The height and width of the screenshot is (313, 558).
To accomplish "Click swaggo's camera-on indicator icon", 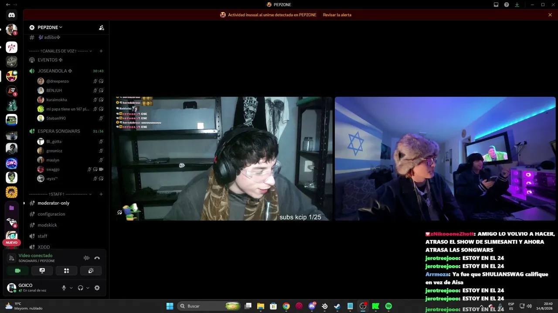I will pos(101,169).
